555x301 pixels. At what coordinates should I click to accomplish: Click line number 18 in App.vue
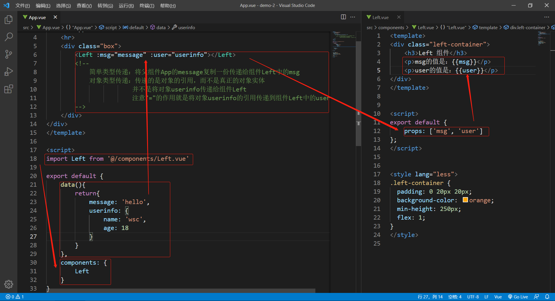pyautogui.click(x=33, y=159)
